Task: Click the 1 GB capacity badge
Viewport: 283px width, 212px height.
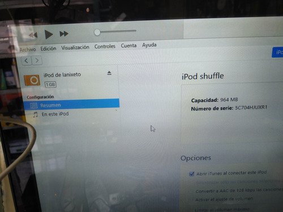Action: [50, 84]
